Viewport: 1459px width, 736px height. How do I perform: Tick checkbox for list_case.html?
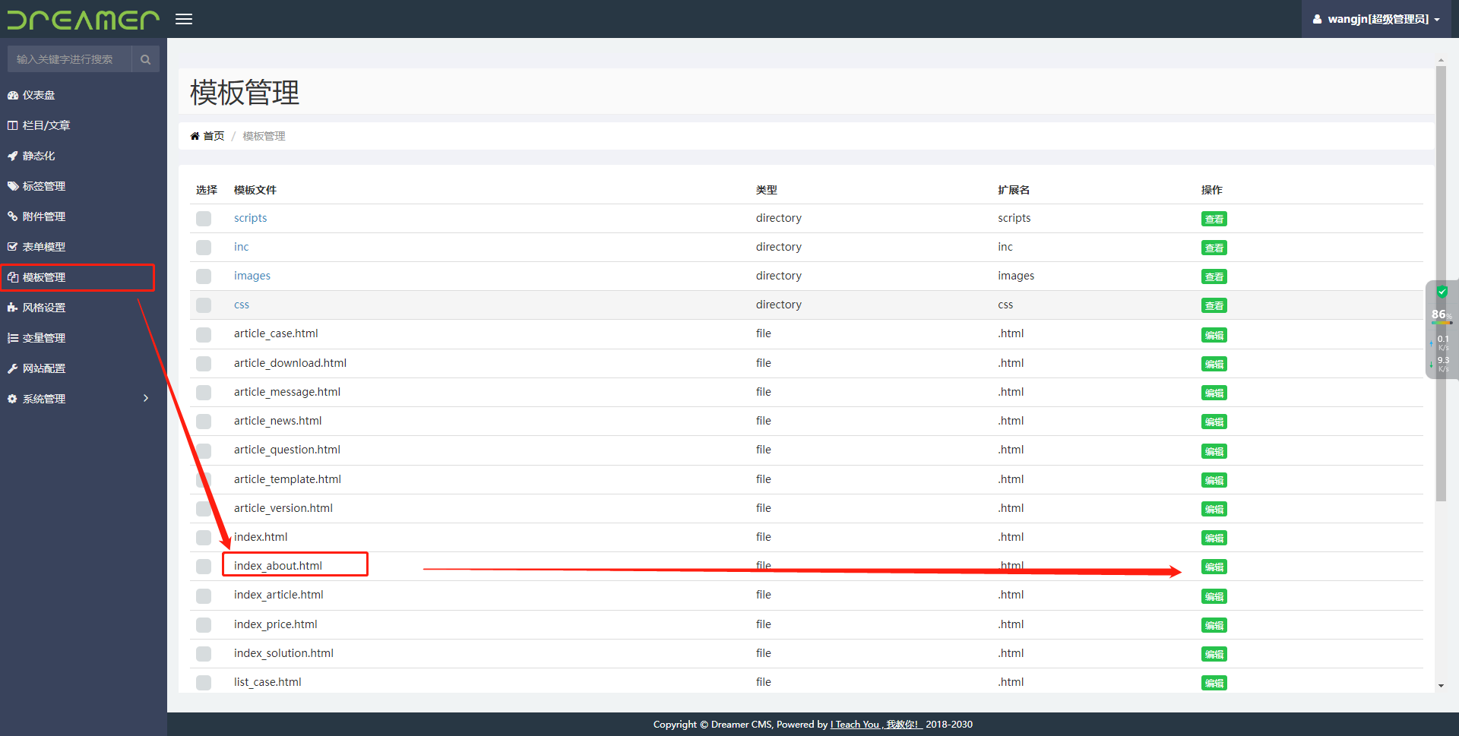(x=204, y=683)
